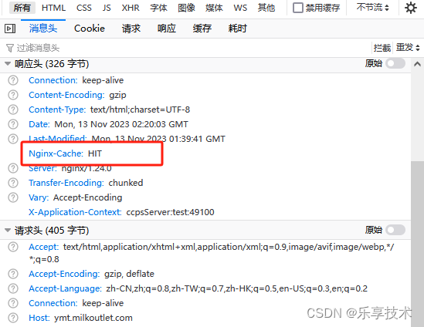Screen dimensions: 424x327
Task: Enable the 禁用缓存 checkbox
Action: tap(298, 8)
